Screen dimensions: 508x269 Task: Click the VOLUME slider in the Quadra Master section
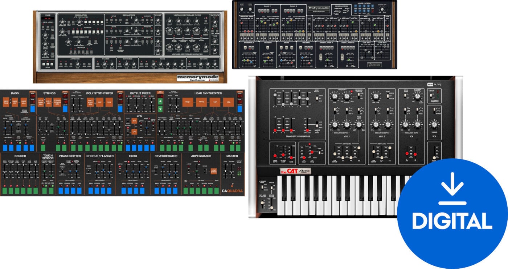click(232, 172)
